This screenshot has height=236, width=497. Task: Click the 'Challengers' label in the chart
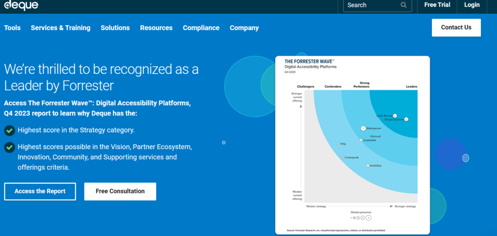click(x=306, y=87)
